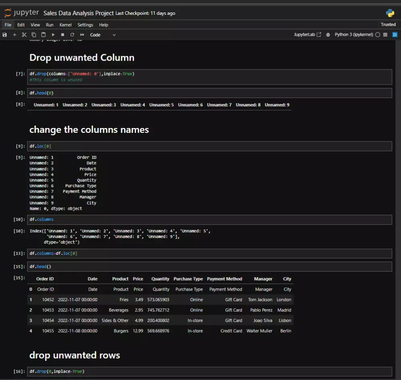Click the notebook title Sales Data Analysis Project

[x=79, y=13]
